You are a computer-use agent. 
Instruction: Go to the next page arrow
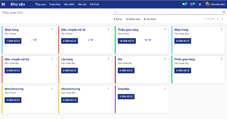[x=222, y=19]
